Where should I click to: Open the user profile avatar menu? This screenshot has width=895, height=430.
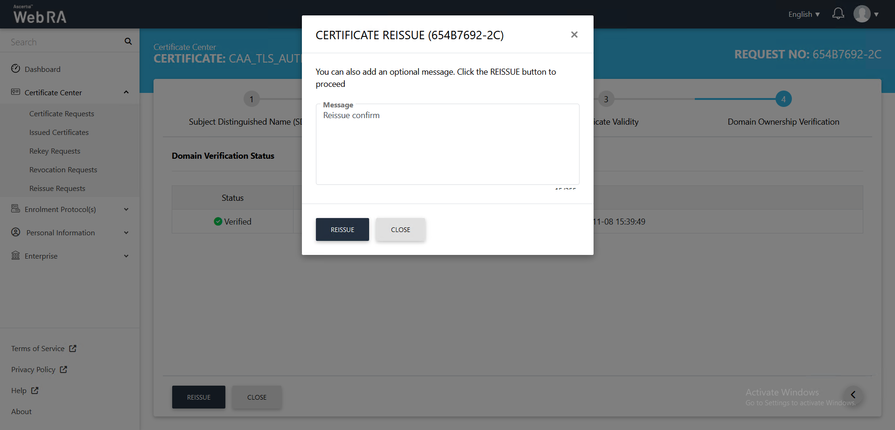pos(862,14)
